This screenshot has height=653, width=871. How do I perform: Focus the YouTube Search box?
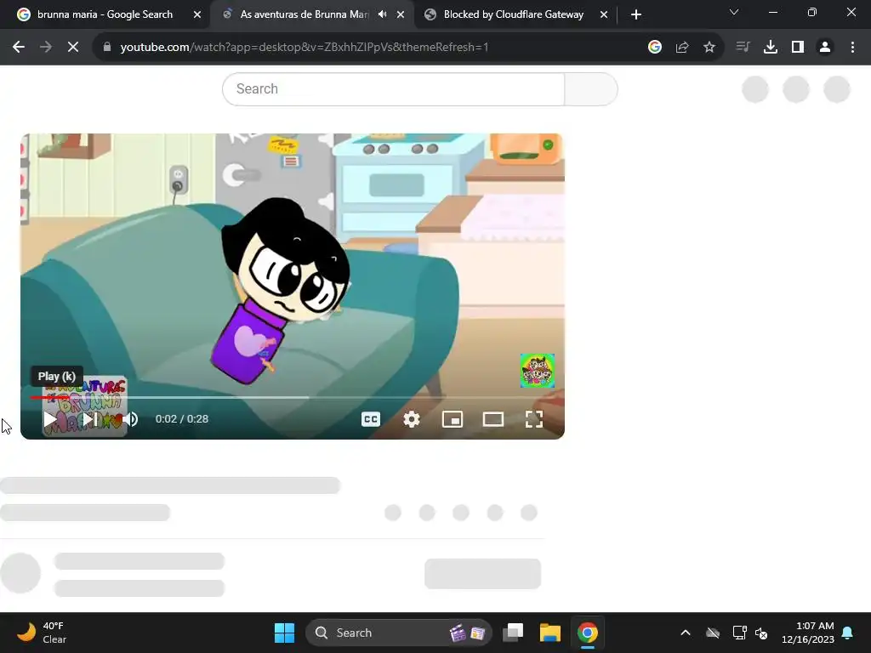coord(393,88)
